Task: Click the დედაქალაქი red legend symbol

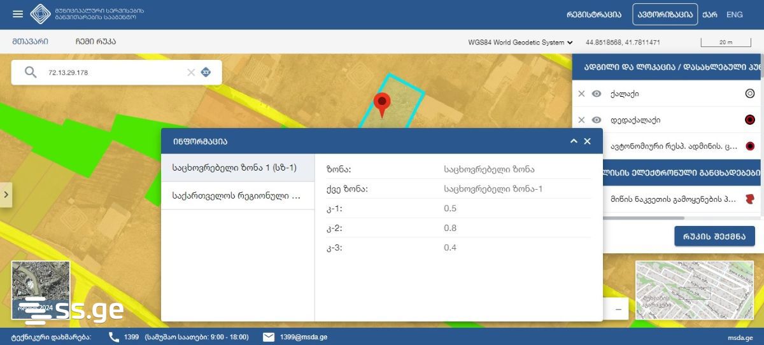Action: pos(749,120)
